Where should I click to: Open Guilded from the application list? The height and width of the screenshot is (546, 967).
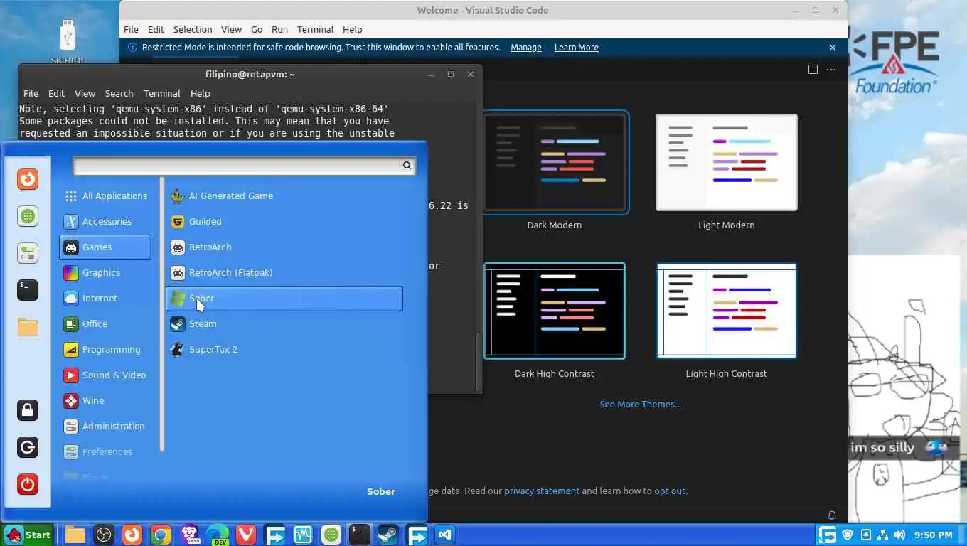click(x=284, y=222)
